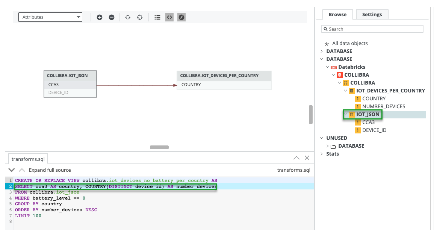The width and height of the screenshot is (434, 230).
Task: Switch to the Settings tab
Action: pos(372,15)
